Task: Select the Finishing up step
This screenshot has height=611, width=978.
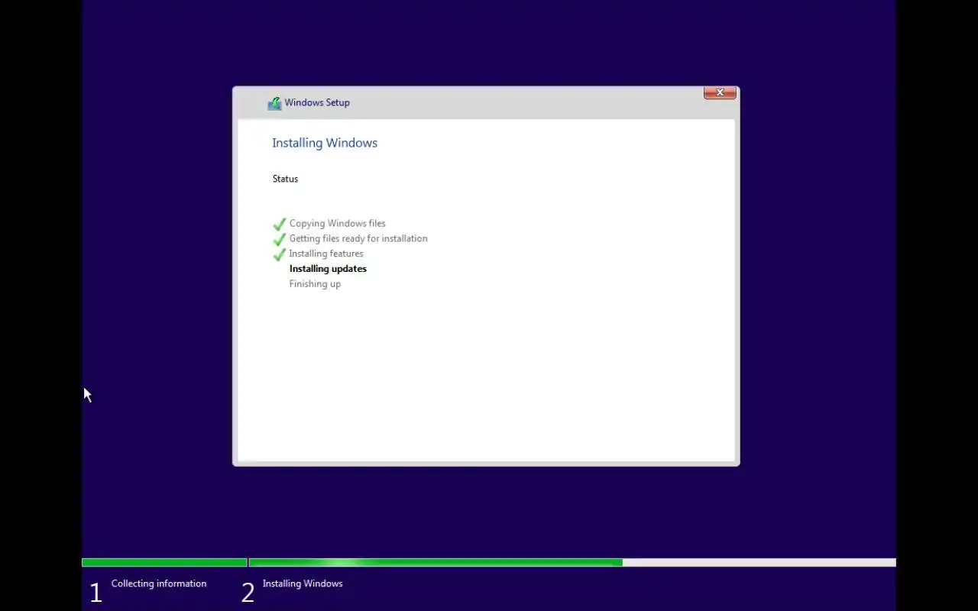Action: [x=315, y=284]
